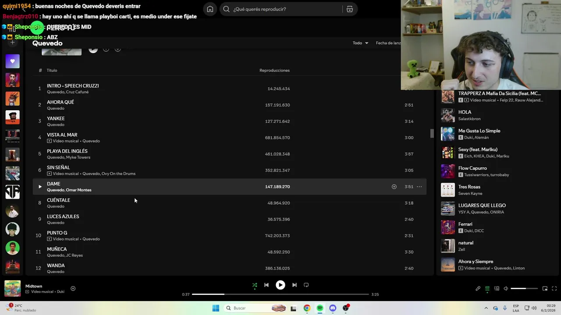Click the song progress bar
Screen dimensions: 561x315
(280, 294)
